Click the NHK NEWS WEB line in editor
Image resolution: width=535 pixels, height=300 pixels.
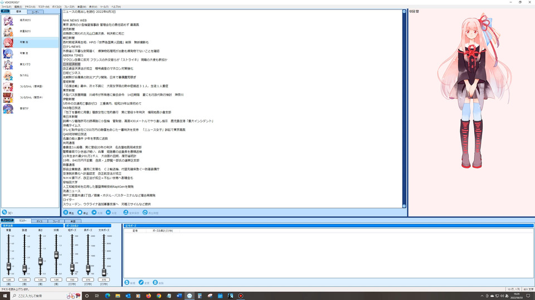click(x=75, y=21)
